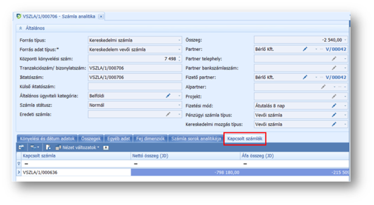Expand row VSZLA/1/000636
Image resolution: width=374 pixels, height=205 pixels.
point(19,172)
